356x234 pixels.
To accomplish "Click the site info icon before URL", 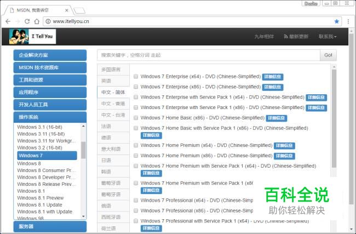I will [48, 21].
